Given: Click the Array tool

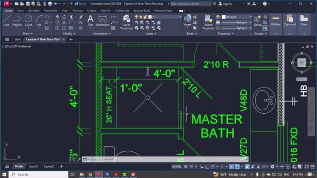Looking at the screenshot, I should [71, 28].
